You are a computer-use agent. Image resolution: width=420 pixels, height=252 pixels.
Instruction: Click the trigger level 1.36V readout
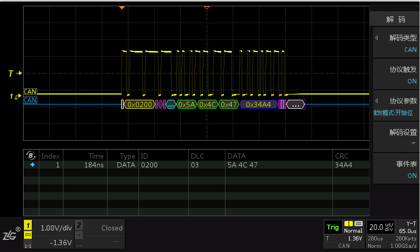tap(355, 238)
